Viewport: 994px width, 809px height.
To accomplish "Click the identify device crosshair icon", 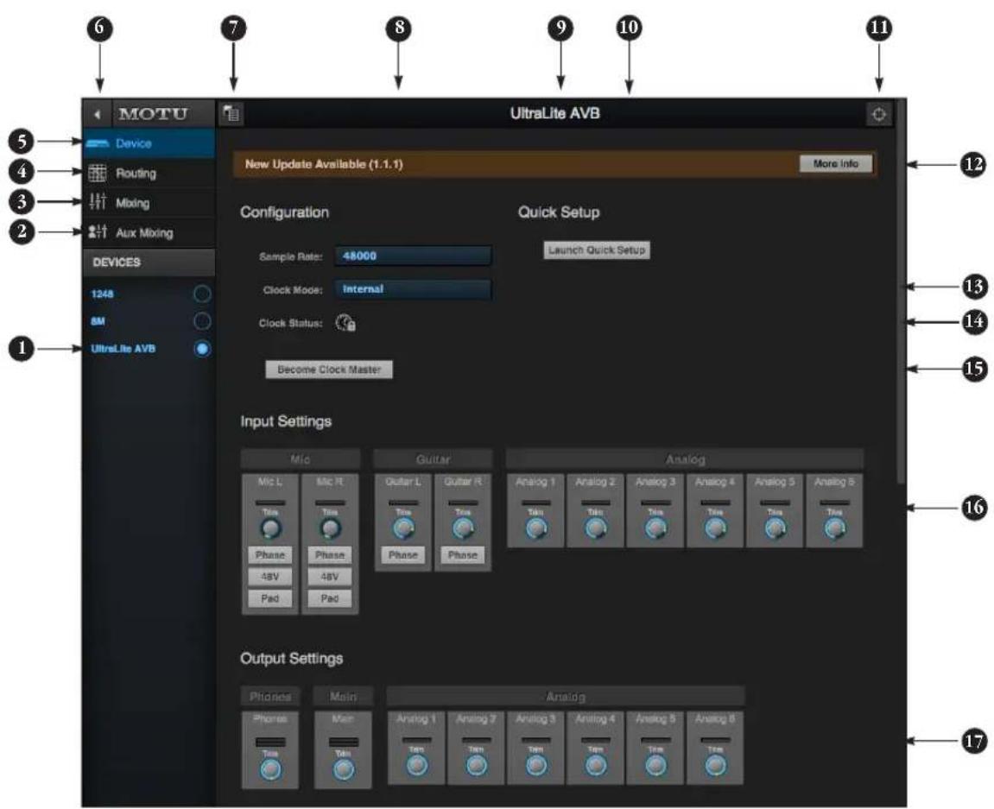I will click(878, 115).
